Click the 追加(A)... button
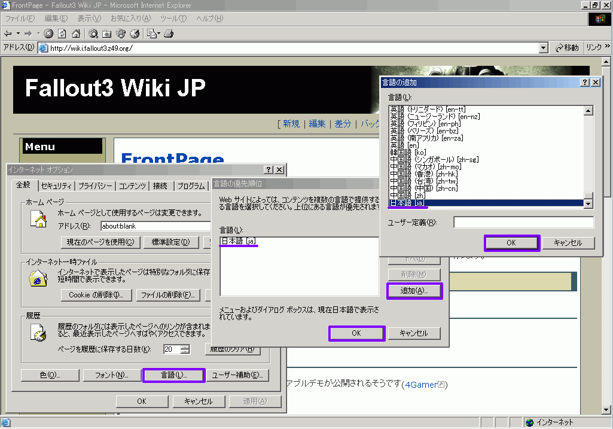This screenshot has width=613, height=429. pyautogui.click(x=415, y=291)
